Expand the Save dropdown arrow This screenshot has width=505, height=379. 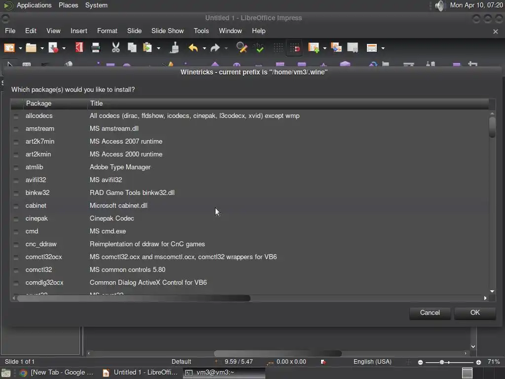click(64, 48)
